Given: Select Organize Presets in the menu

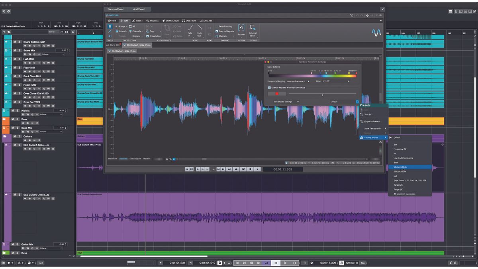Looking at the screenshot, I should point(372,121).
